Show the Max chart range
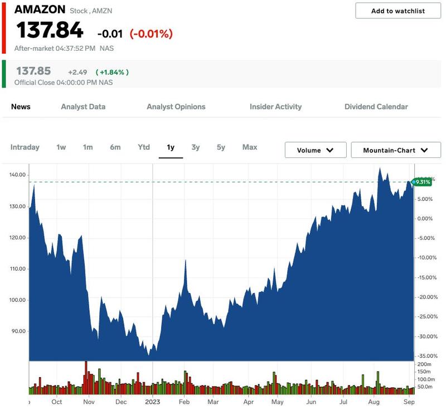 pyautogui.click(x=249, y=147)
